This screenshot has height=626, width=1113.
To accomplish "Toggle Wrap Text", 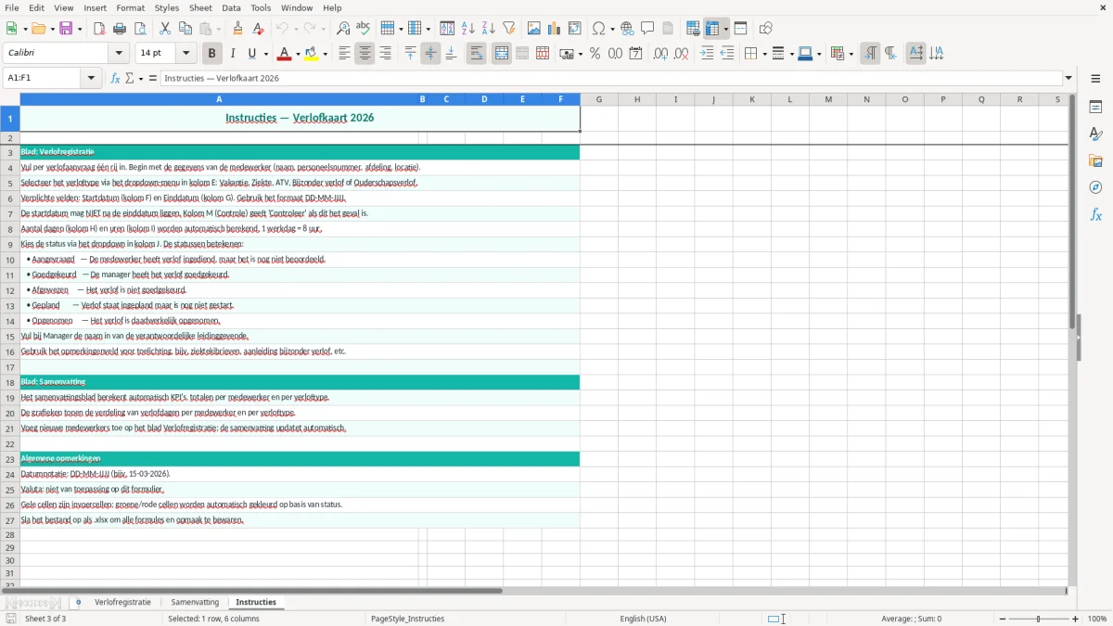I will tap(476, 54).
